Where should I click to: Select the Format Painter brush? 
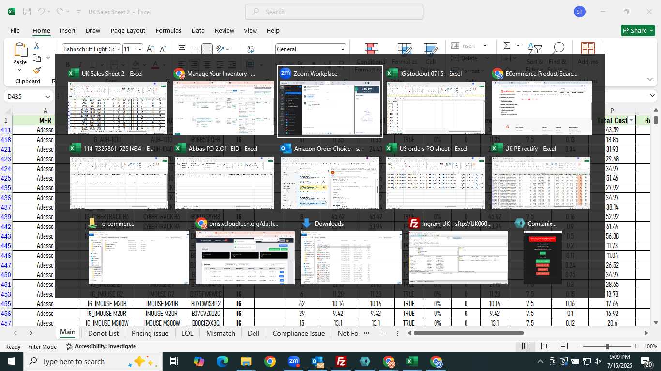coord(37,70)
